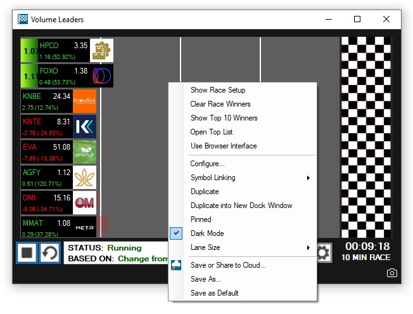The image size is (413, 314).
Task: Click the HPCO company logo icon
Action: (101, 50)
